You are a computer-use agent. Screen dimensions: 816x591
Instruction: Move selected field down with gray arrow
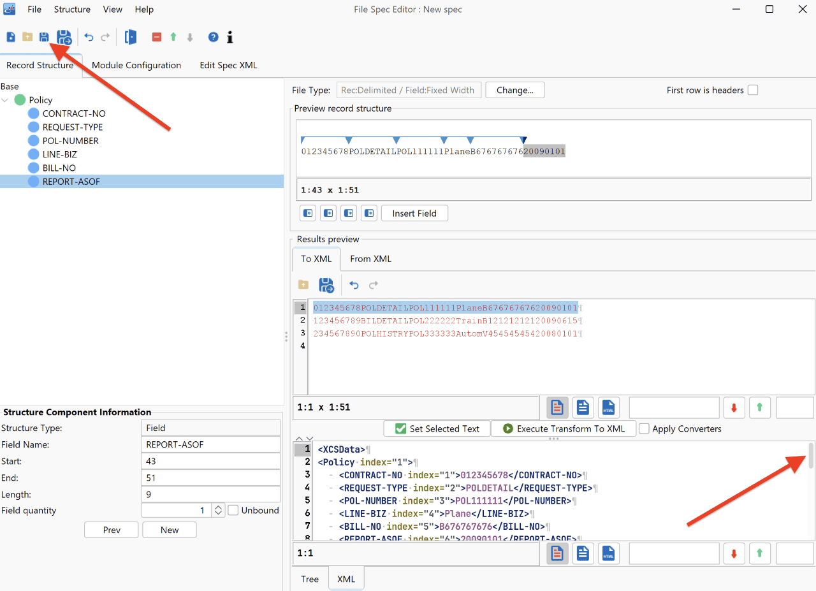[x=189, y=37]
